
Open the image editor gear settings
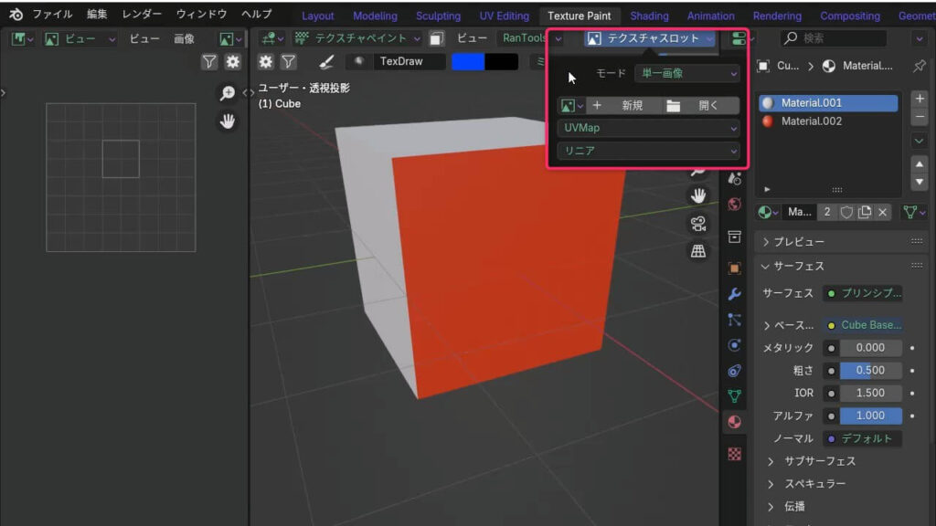233,61
